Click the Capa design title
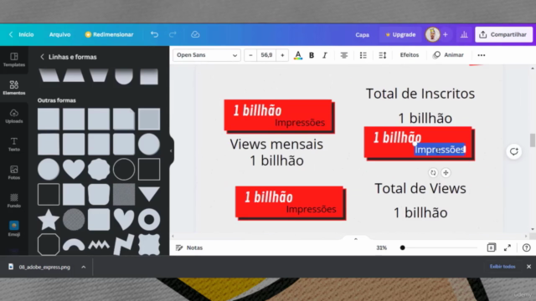 point(362,35)
